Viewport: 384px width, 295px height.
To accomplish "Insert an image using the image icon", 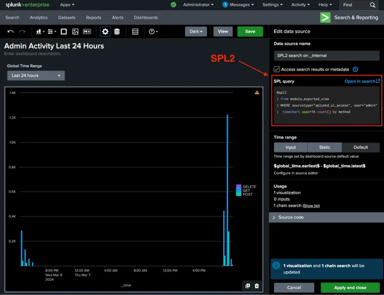I will coord(75,32).
